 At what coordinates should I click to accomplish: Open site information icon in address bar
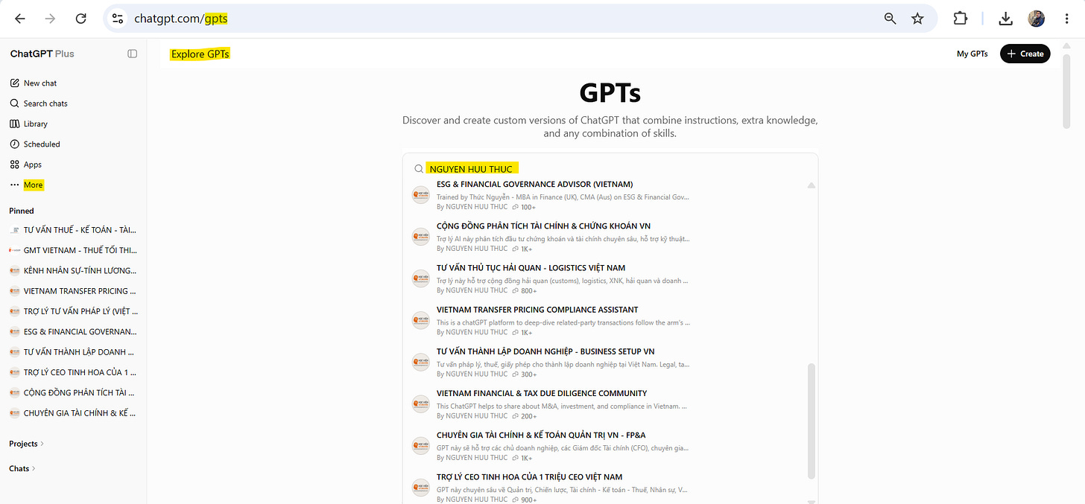pos(117,19)
